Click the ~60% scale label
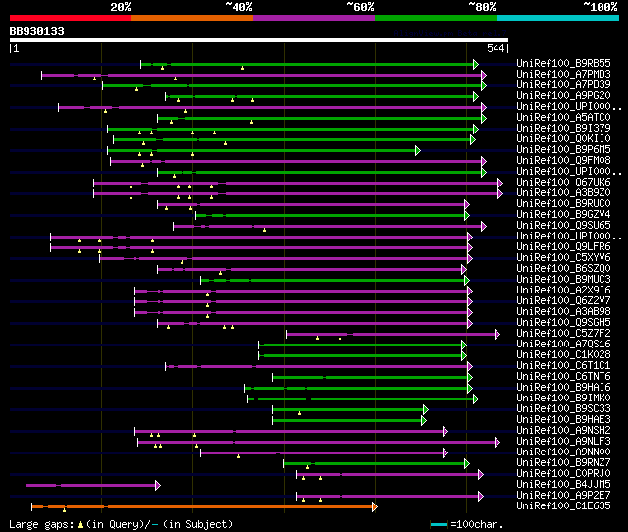The image size is (628, 532). tap(360, 7)
